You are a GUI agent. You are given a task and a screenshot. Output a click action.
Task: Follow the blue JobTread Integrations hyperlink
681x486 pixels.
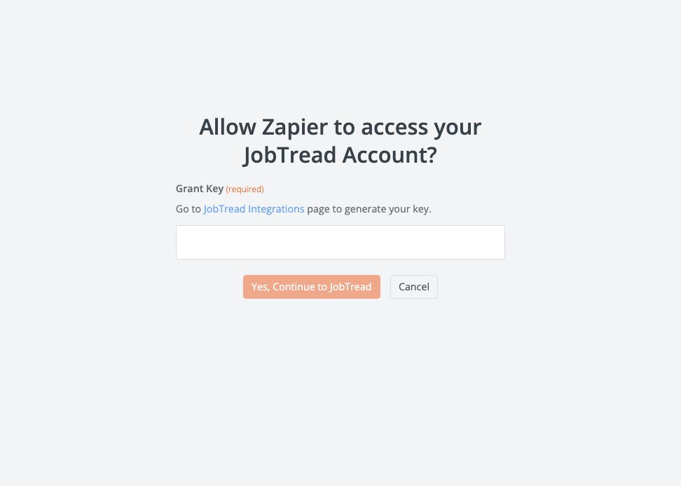(254, 209)
